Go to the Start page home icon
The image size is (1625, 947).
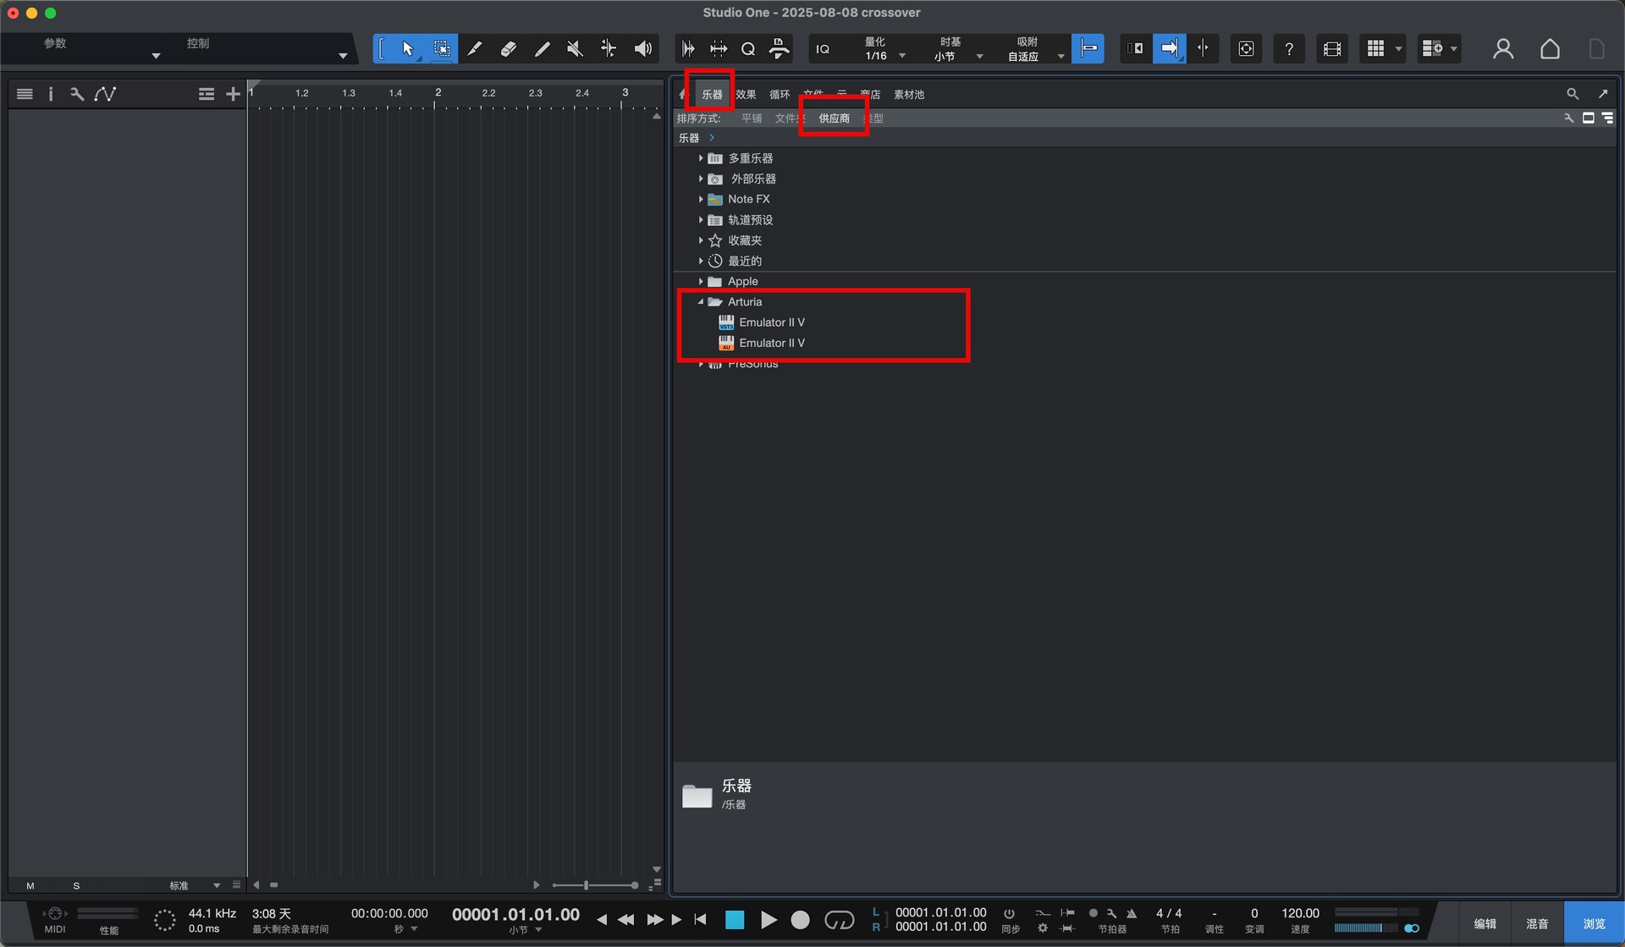(x=1550, y=49)
